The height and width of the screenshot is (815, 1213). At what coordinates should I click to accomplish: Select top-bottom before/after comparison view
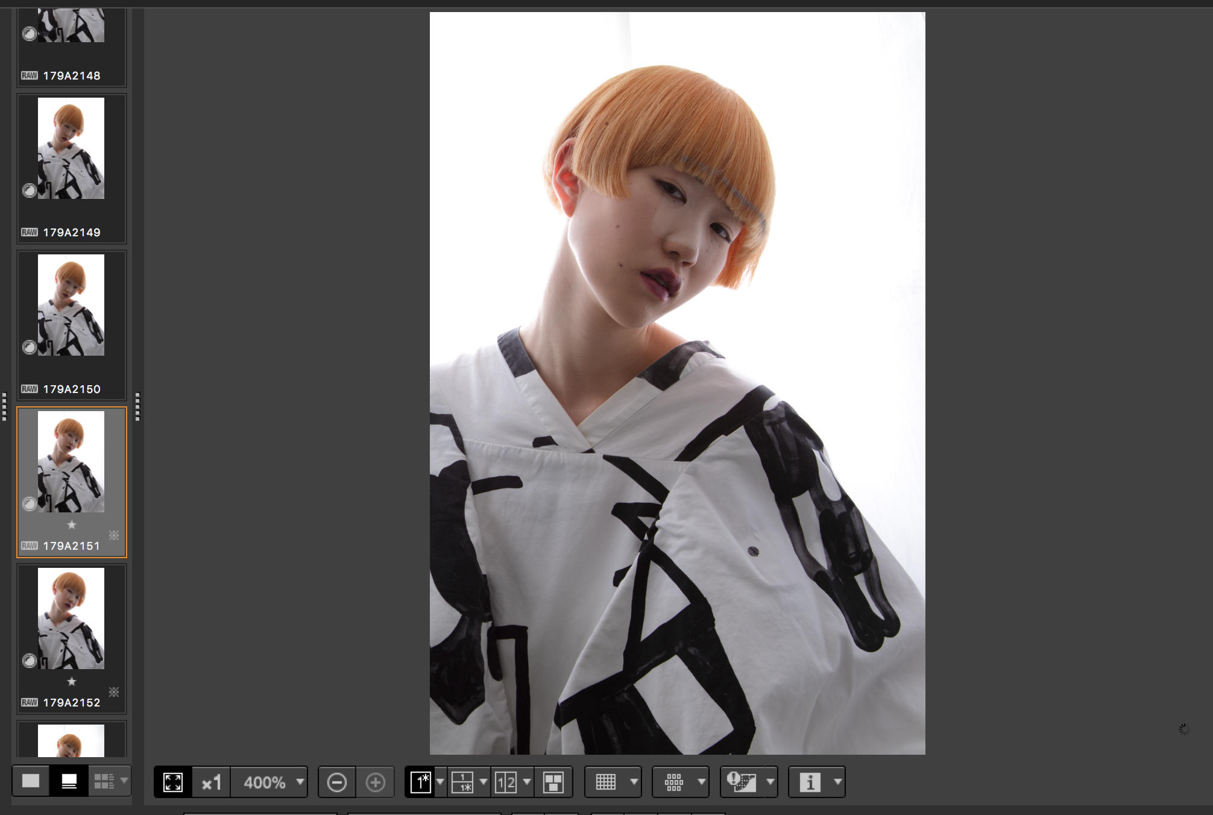tap(463, 782)
